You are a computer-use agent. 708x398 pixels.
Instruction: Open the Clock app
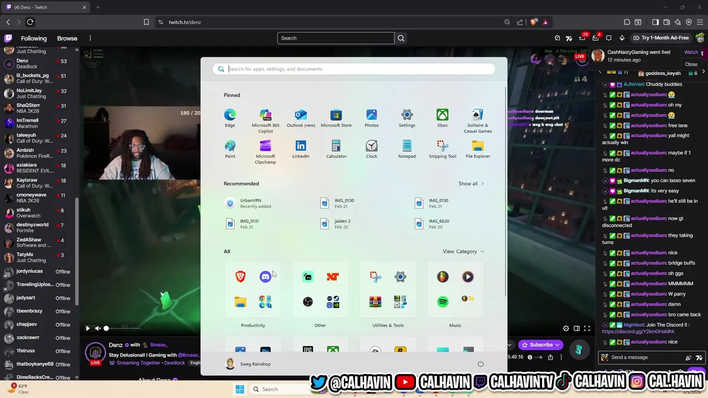tap(372, 149)
